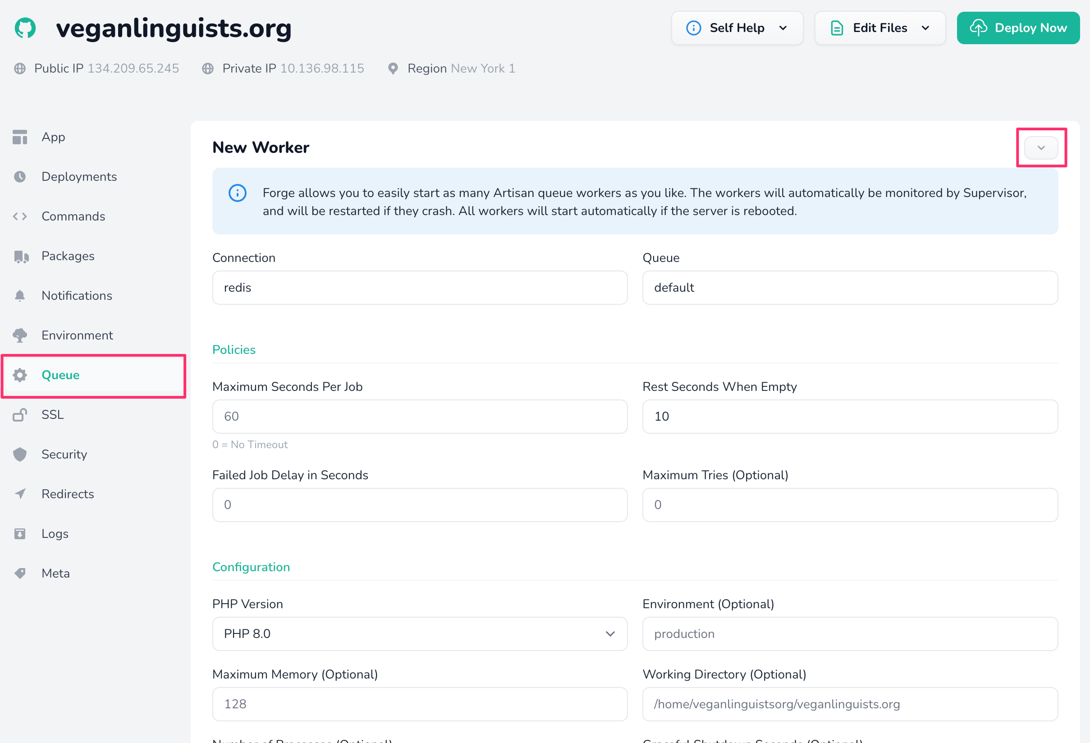The height and width of the screenshot is (743, 1090).
Task: Click the SSL padlock icon in sidebar
Action: (20, 415)
